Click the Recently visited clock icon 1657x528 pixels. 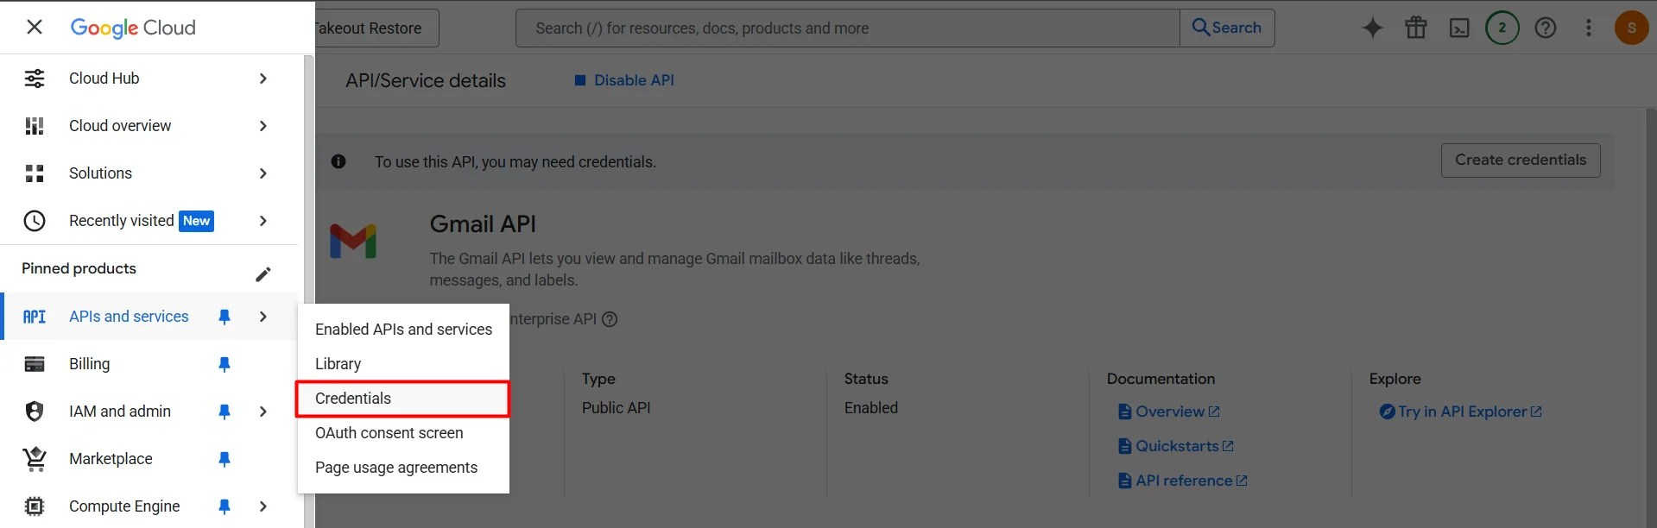click(35, 221)
